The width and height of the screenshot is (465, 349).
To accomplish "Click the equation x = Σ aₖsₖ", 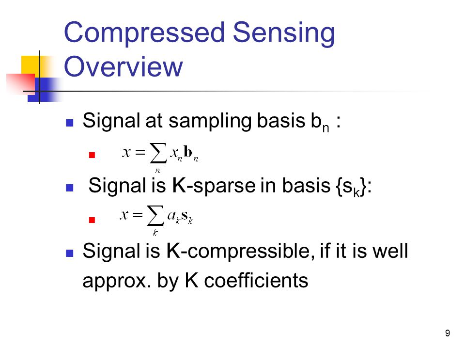I will (x=156, y=220).
